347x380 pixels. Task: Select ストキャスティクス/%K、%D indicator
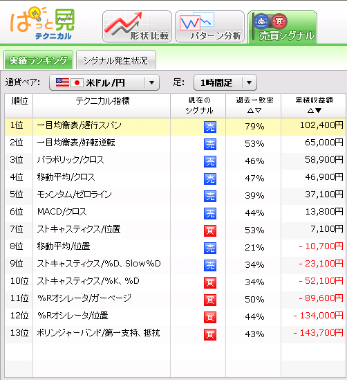click(88, 281)
